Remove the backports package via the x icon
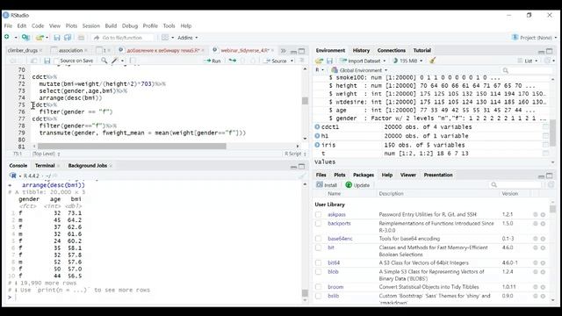562x316 pixels. coord(543,224)
